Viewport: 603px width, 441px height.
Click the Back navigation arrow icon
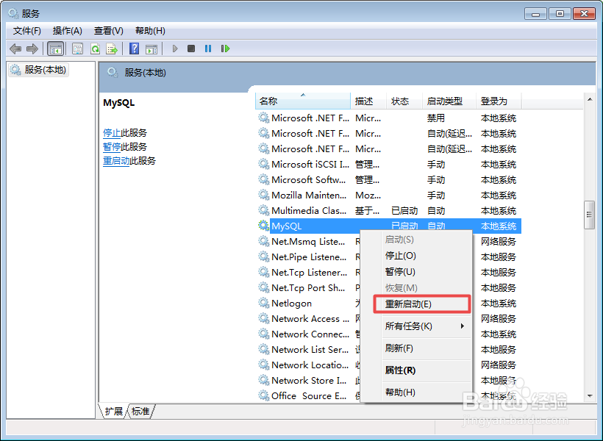click(15, 49)
